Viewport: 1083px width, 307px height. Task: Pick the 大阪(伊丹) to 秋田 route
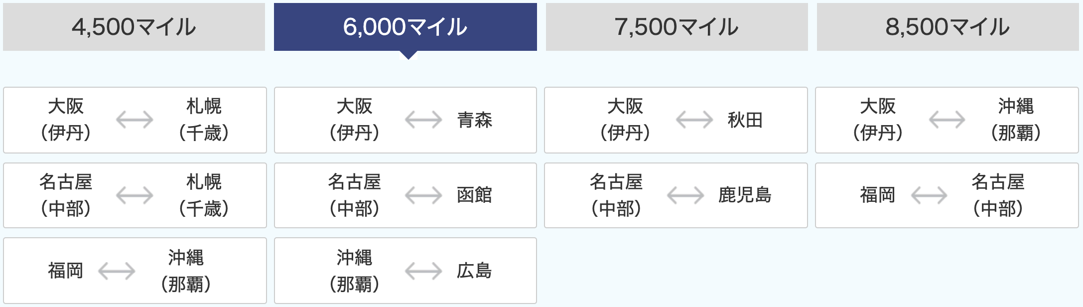[x=676, y=120]
